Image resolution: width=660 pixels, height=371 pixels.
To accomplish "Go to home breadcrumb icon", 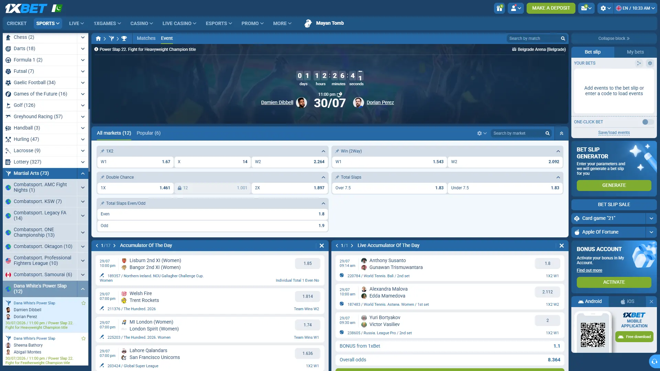I will click(98, 38).
